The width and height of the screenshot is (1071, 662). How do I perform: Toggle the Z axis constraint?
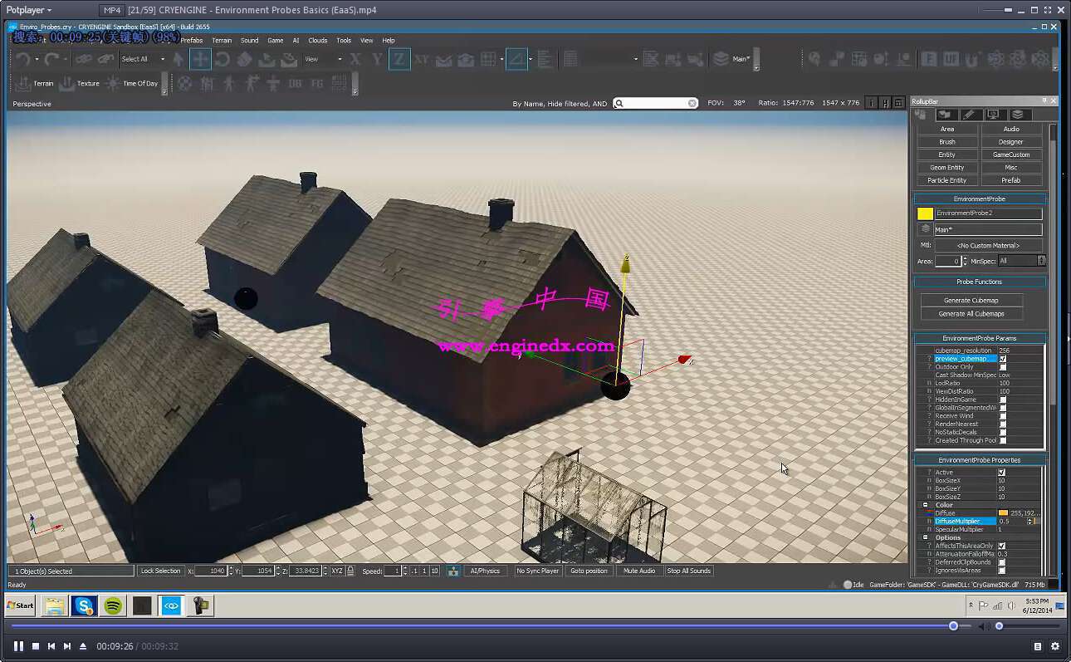399,59
